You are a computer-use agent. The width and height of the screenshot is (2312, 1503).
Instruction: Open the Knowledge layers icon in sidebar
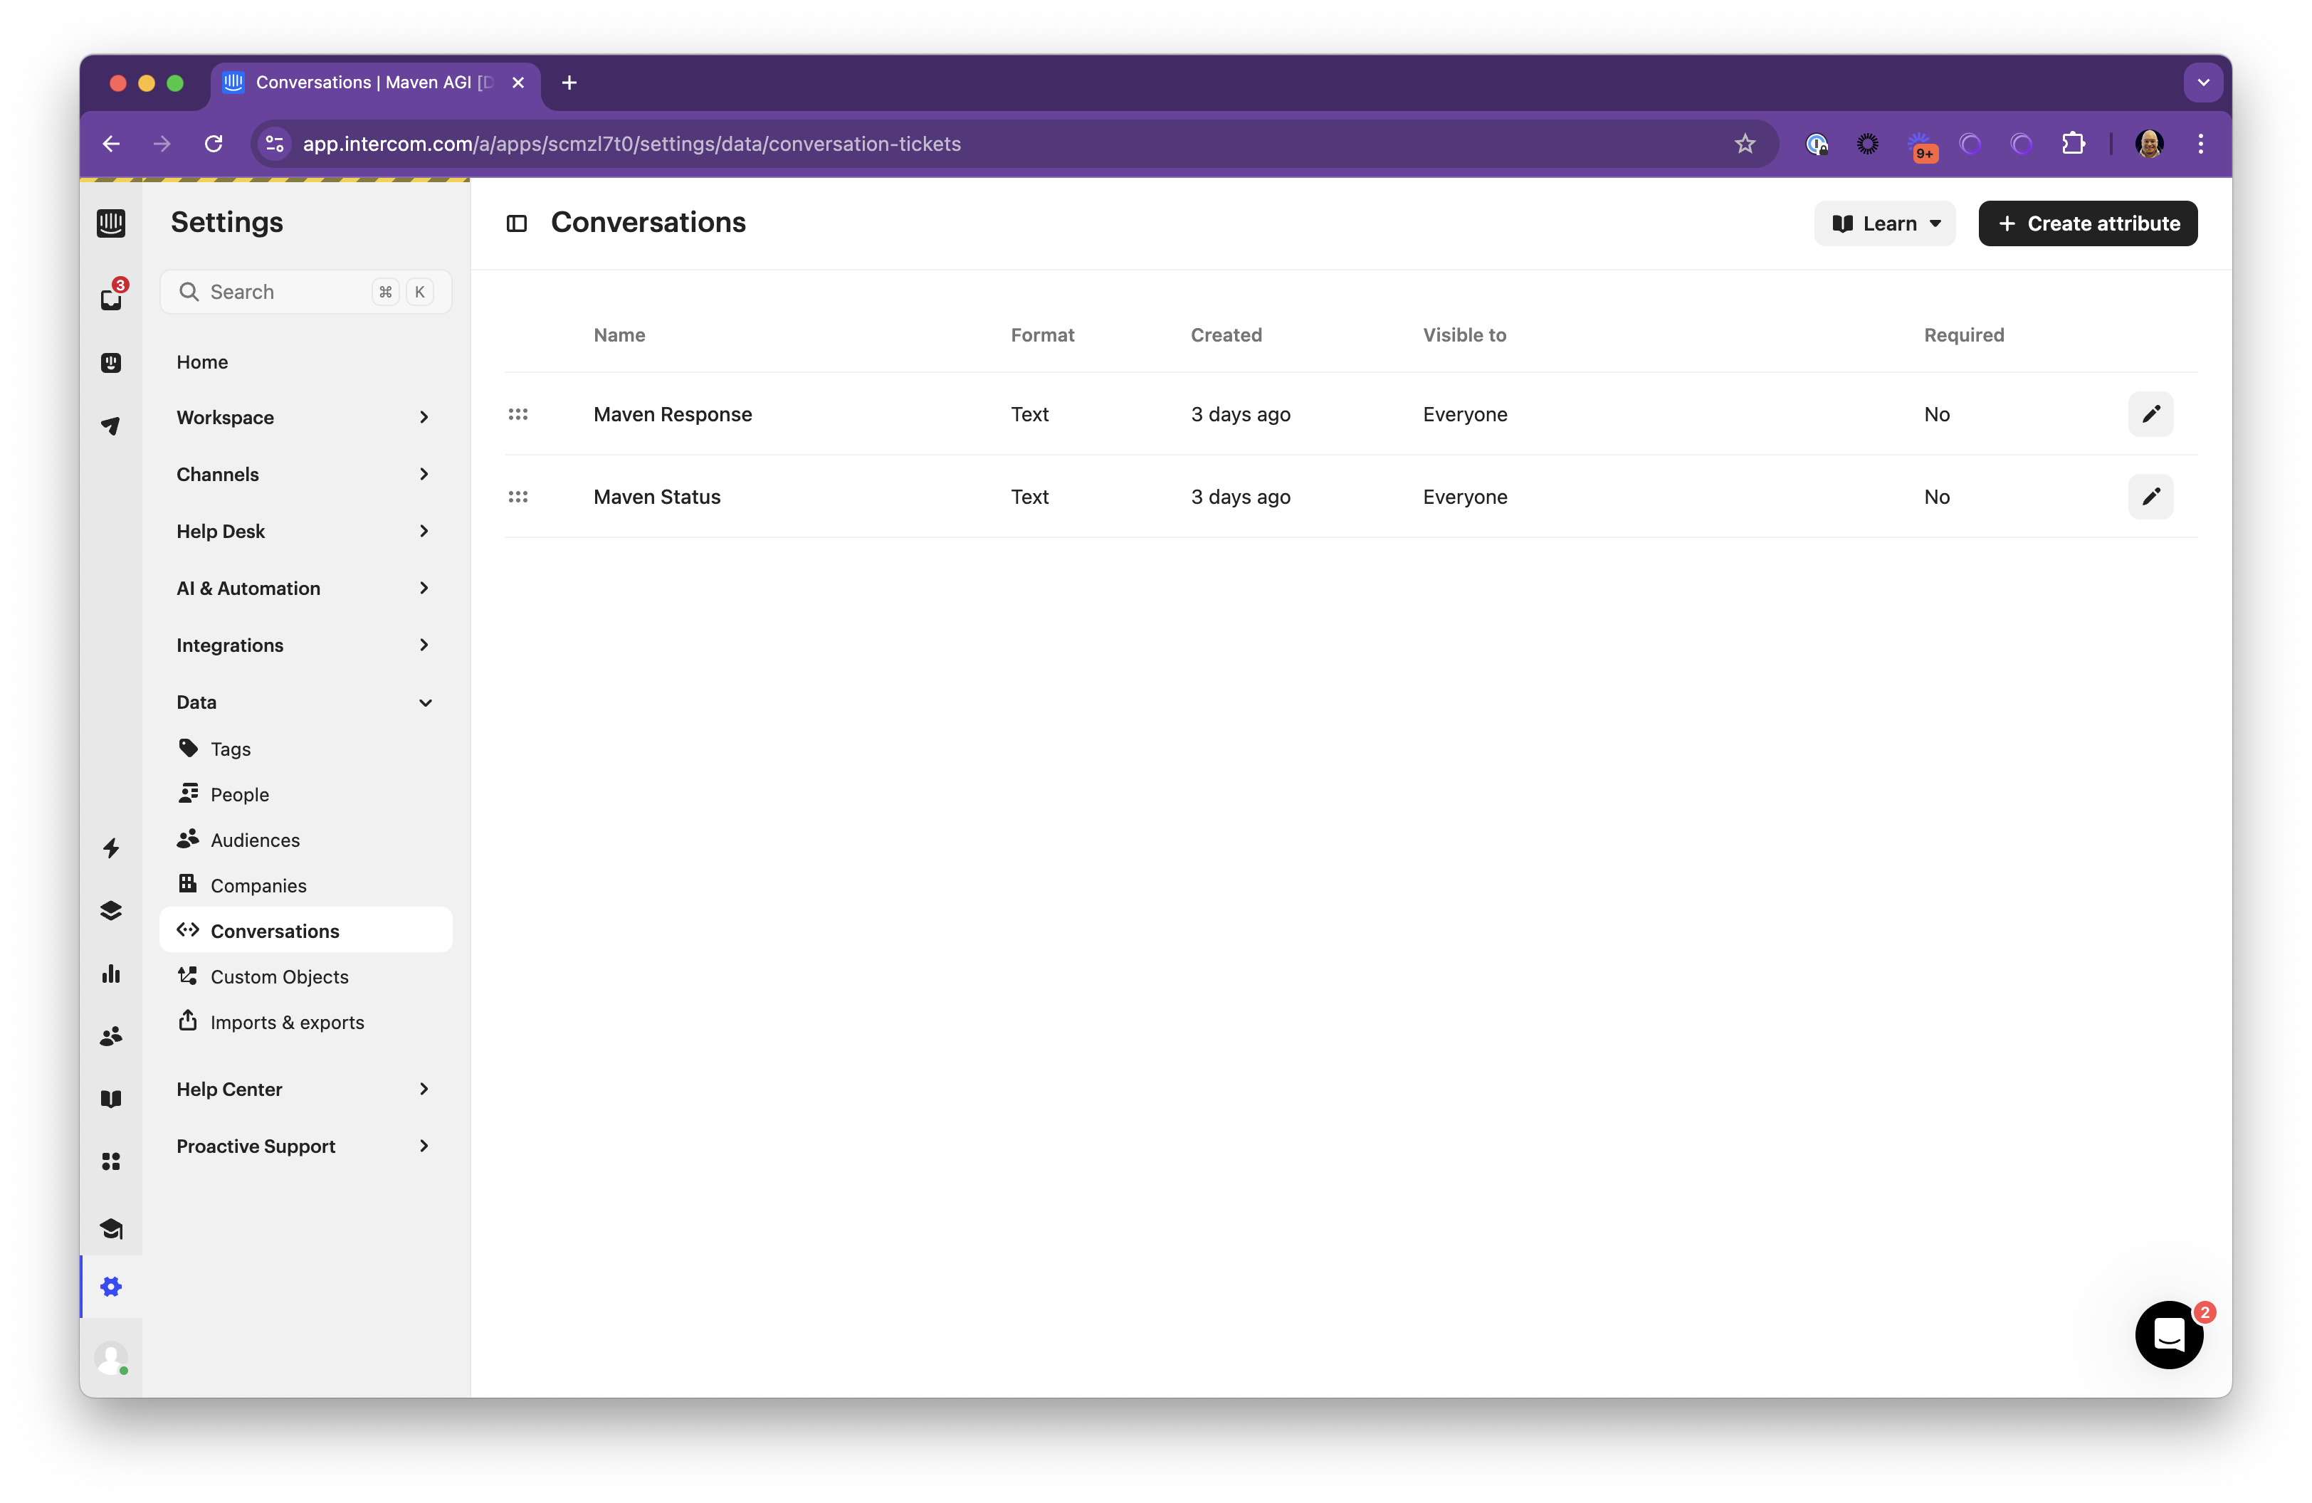pos(111,909)
